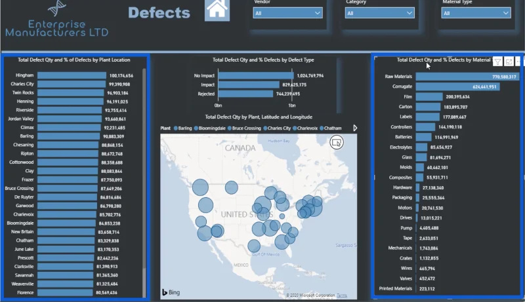Image resolution: width=525 pixels, height=302 pixels.
Task: Click value 80,569,636 for Florence
Action: pos(106,293)
